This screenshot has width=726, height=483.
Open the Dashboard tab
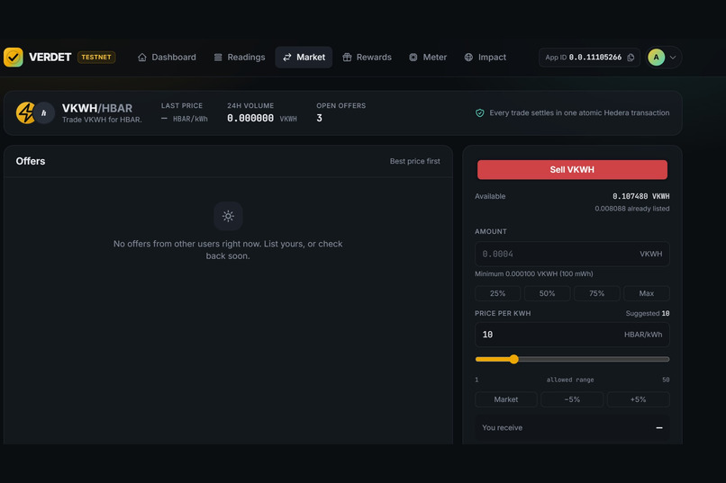point(168,58)
